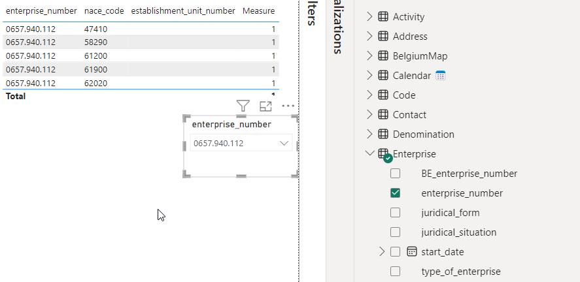
Task: Select the nace_code 62020 cell
Action: coord(96,83)
